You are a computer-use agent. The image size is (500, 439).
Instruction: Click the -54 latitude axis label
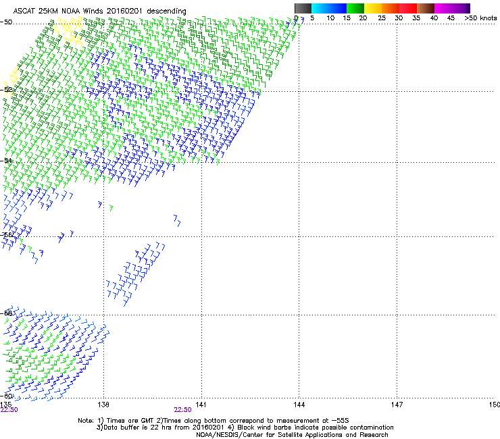coord(6,161)
